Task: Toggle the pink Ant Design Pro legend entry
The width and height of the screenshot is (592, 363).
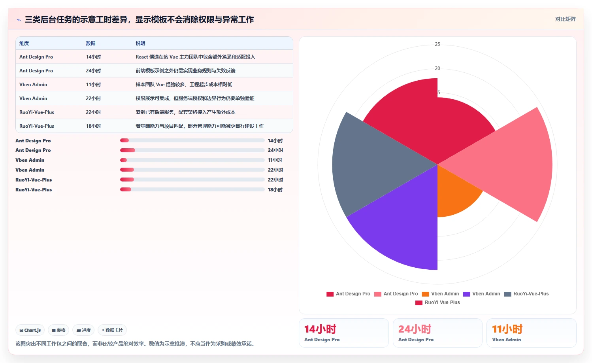Action: click(396, 294)
